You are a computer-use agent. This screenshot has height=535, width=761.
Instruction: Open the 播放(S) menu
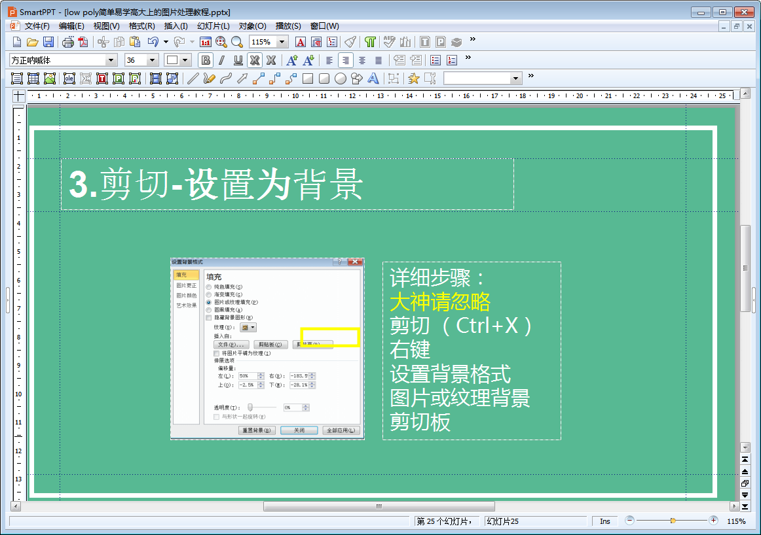[x=288, y=26]
